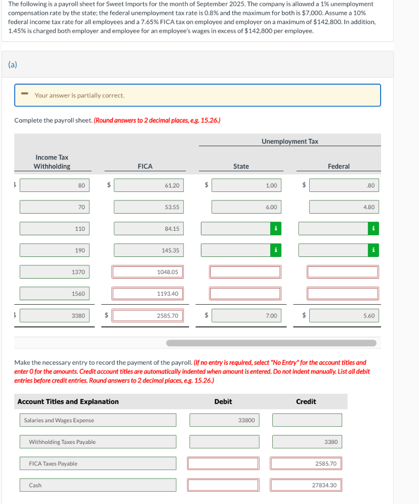Click the Income Tax total field showing 3380
419x504 pixels.
54,315
